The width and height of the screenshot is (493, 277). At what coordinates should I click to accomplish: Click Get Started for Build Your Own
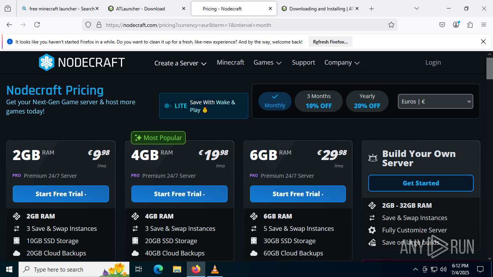click(x=421, y=183)
